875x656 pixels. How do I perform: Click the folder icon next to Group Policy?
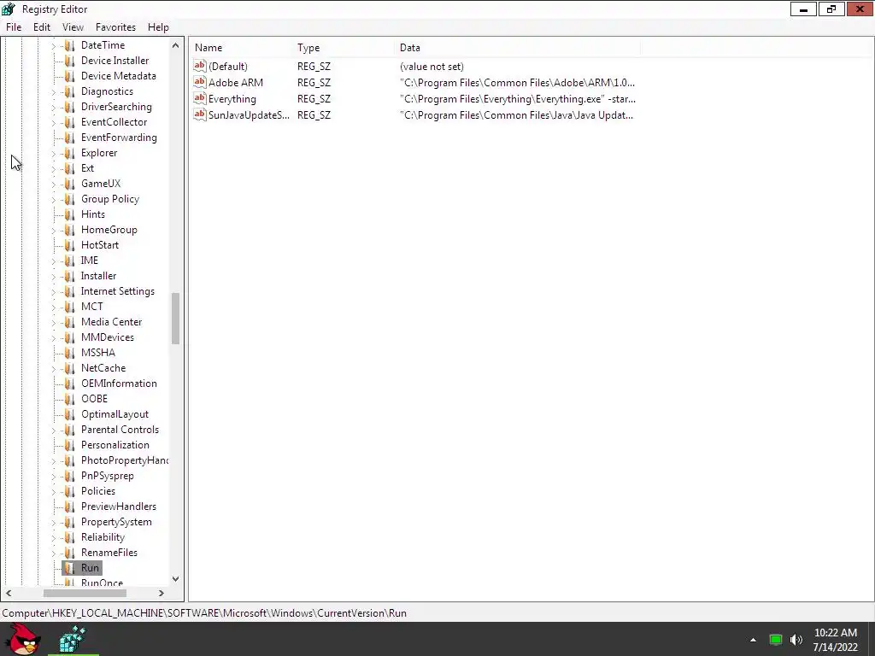pos(70,199)
